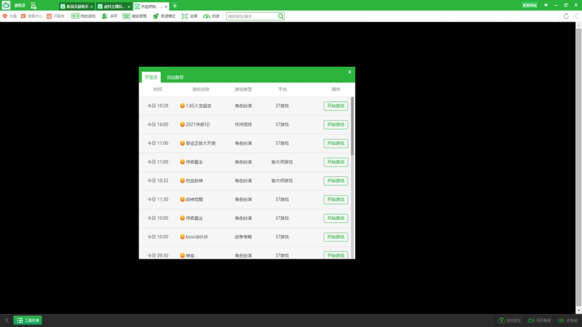Click the server list vertical scrollbar

(x=352, y=127)
